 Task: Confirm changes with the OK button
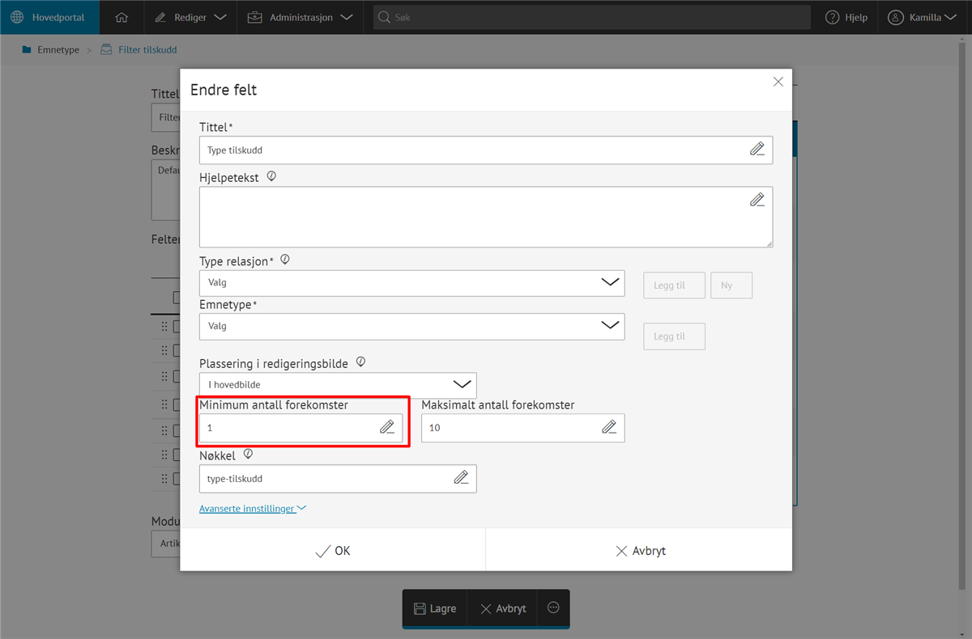coord(332,551)
